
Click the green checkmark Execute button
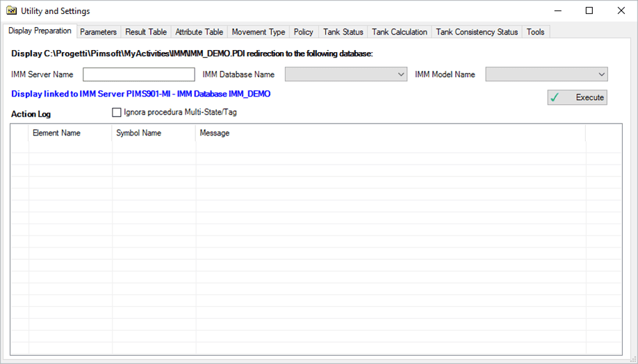click(x=577, y=97)
